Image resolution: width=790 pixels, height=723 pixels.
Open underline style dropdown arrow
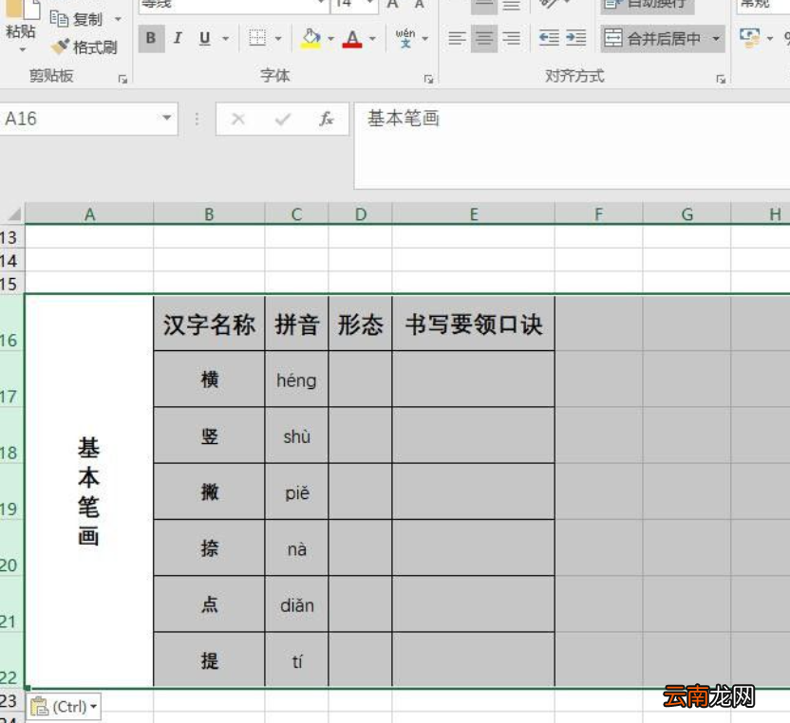point(226,38)
